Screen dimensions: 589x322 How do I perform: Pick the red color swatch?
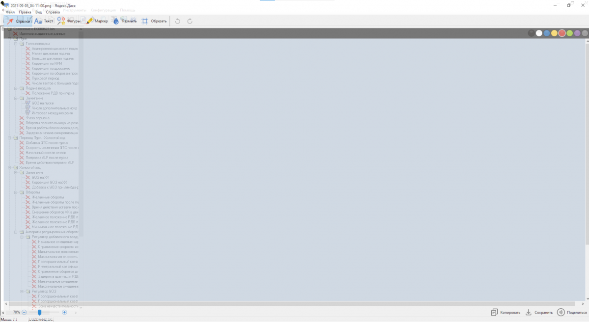(x=562, y=33)
